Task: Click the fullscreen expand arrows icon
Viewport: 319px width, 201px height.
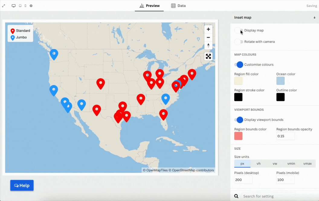Action: (4, 6)
